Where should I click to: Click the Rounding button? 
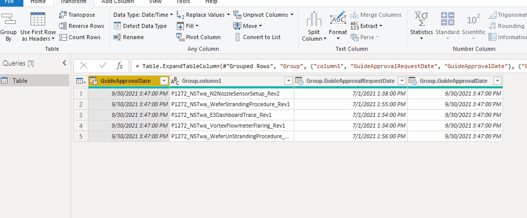(x=508, y=26)
